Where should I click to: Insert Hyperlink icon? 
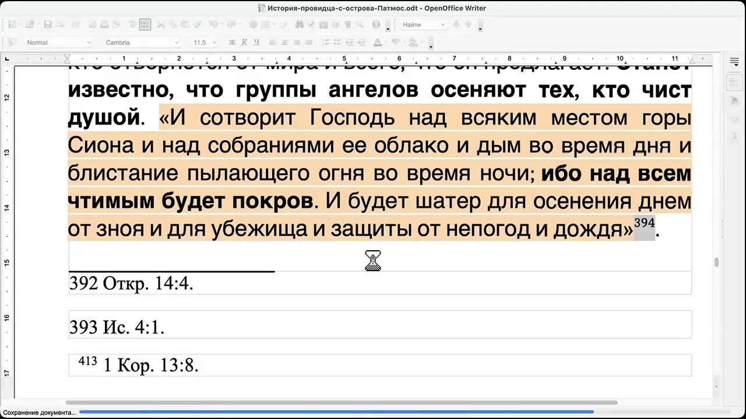[x=253, y=24]
